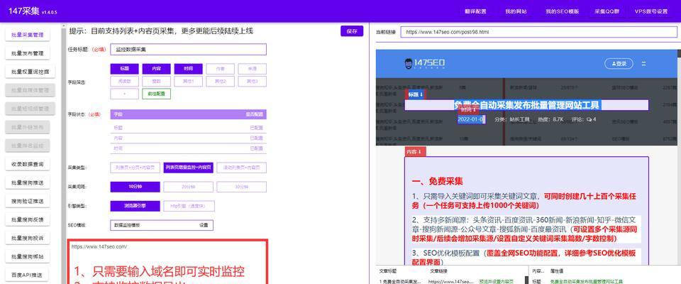
Task: Open 设置 for the SEO模板 field
Action: (204, 225)
